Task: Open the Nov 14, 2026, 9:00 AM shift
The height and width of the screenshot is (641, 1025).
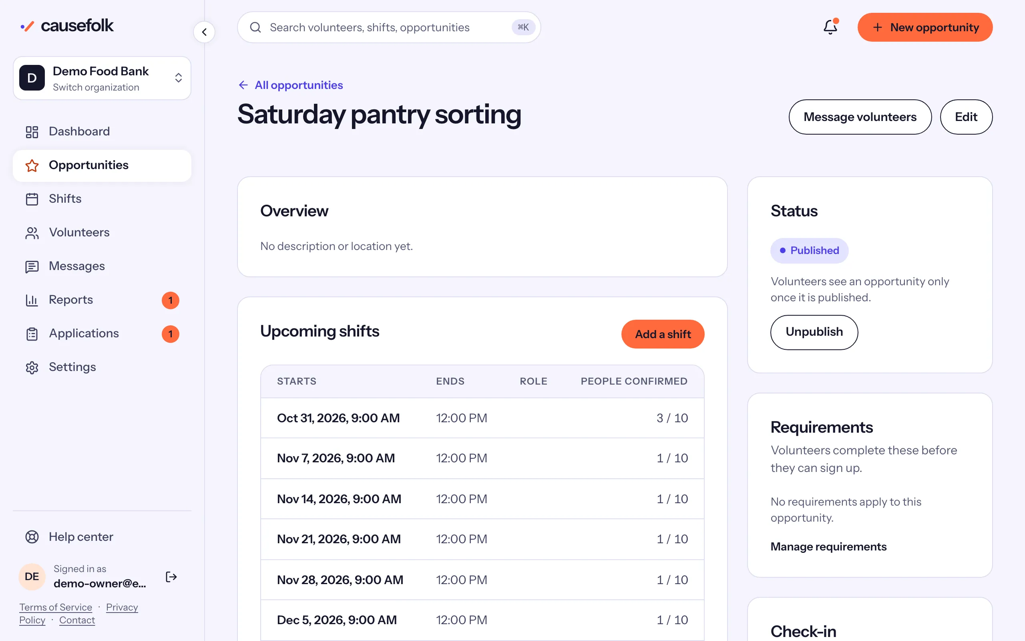Action: coord(482,499)
